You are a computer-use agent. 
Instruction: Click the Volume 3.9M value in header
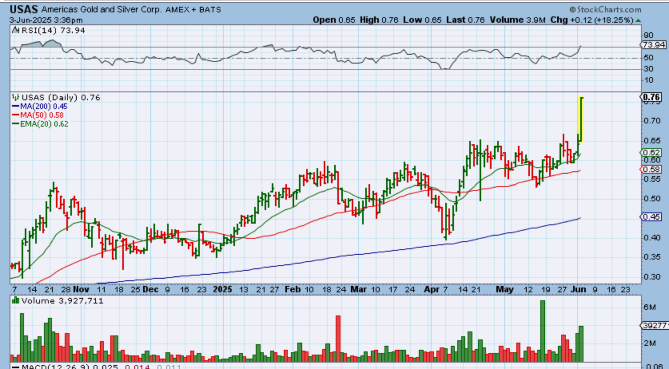pyautogui.click(x=517, y=20)
